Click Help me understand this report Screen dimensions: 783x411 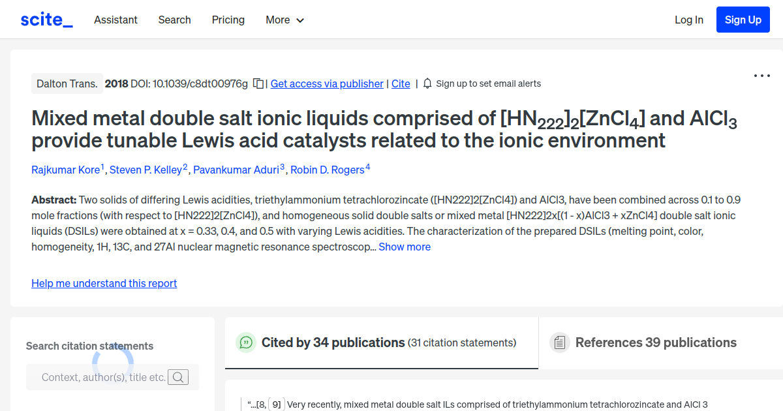pyautogui.click(x=104, y=283)
